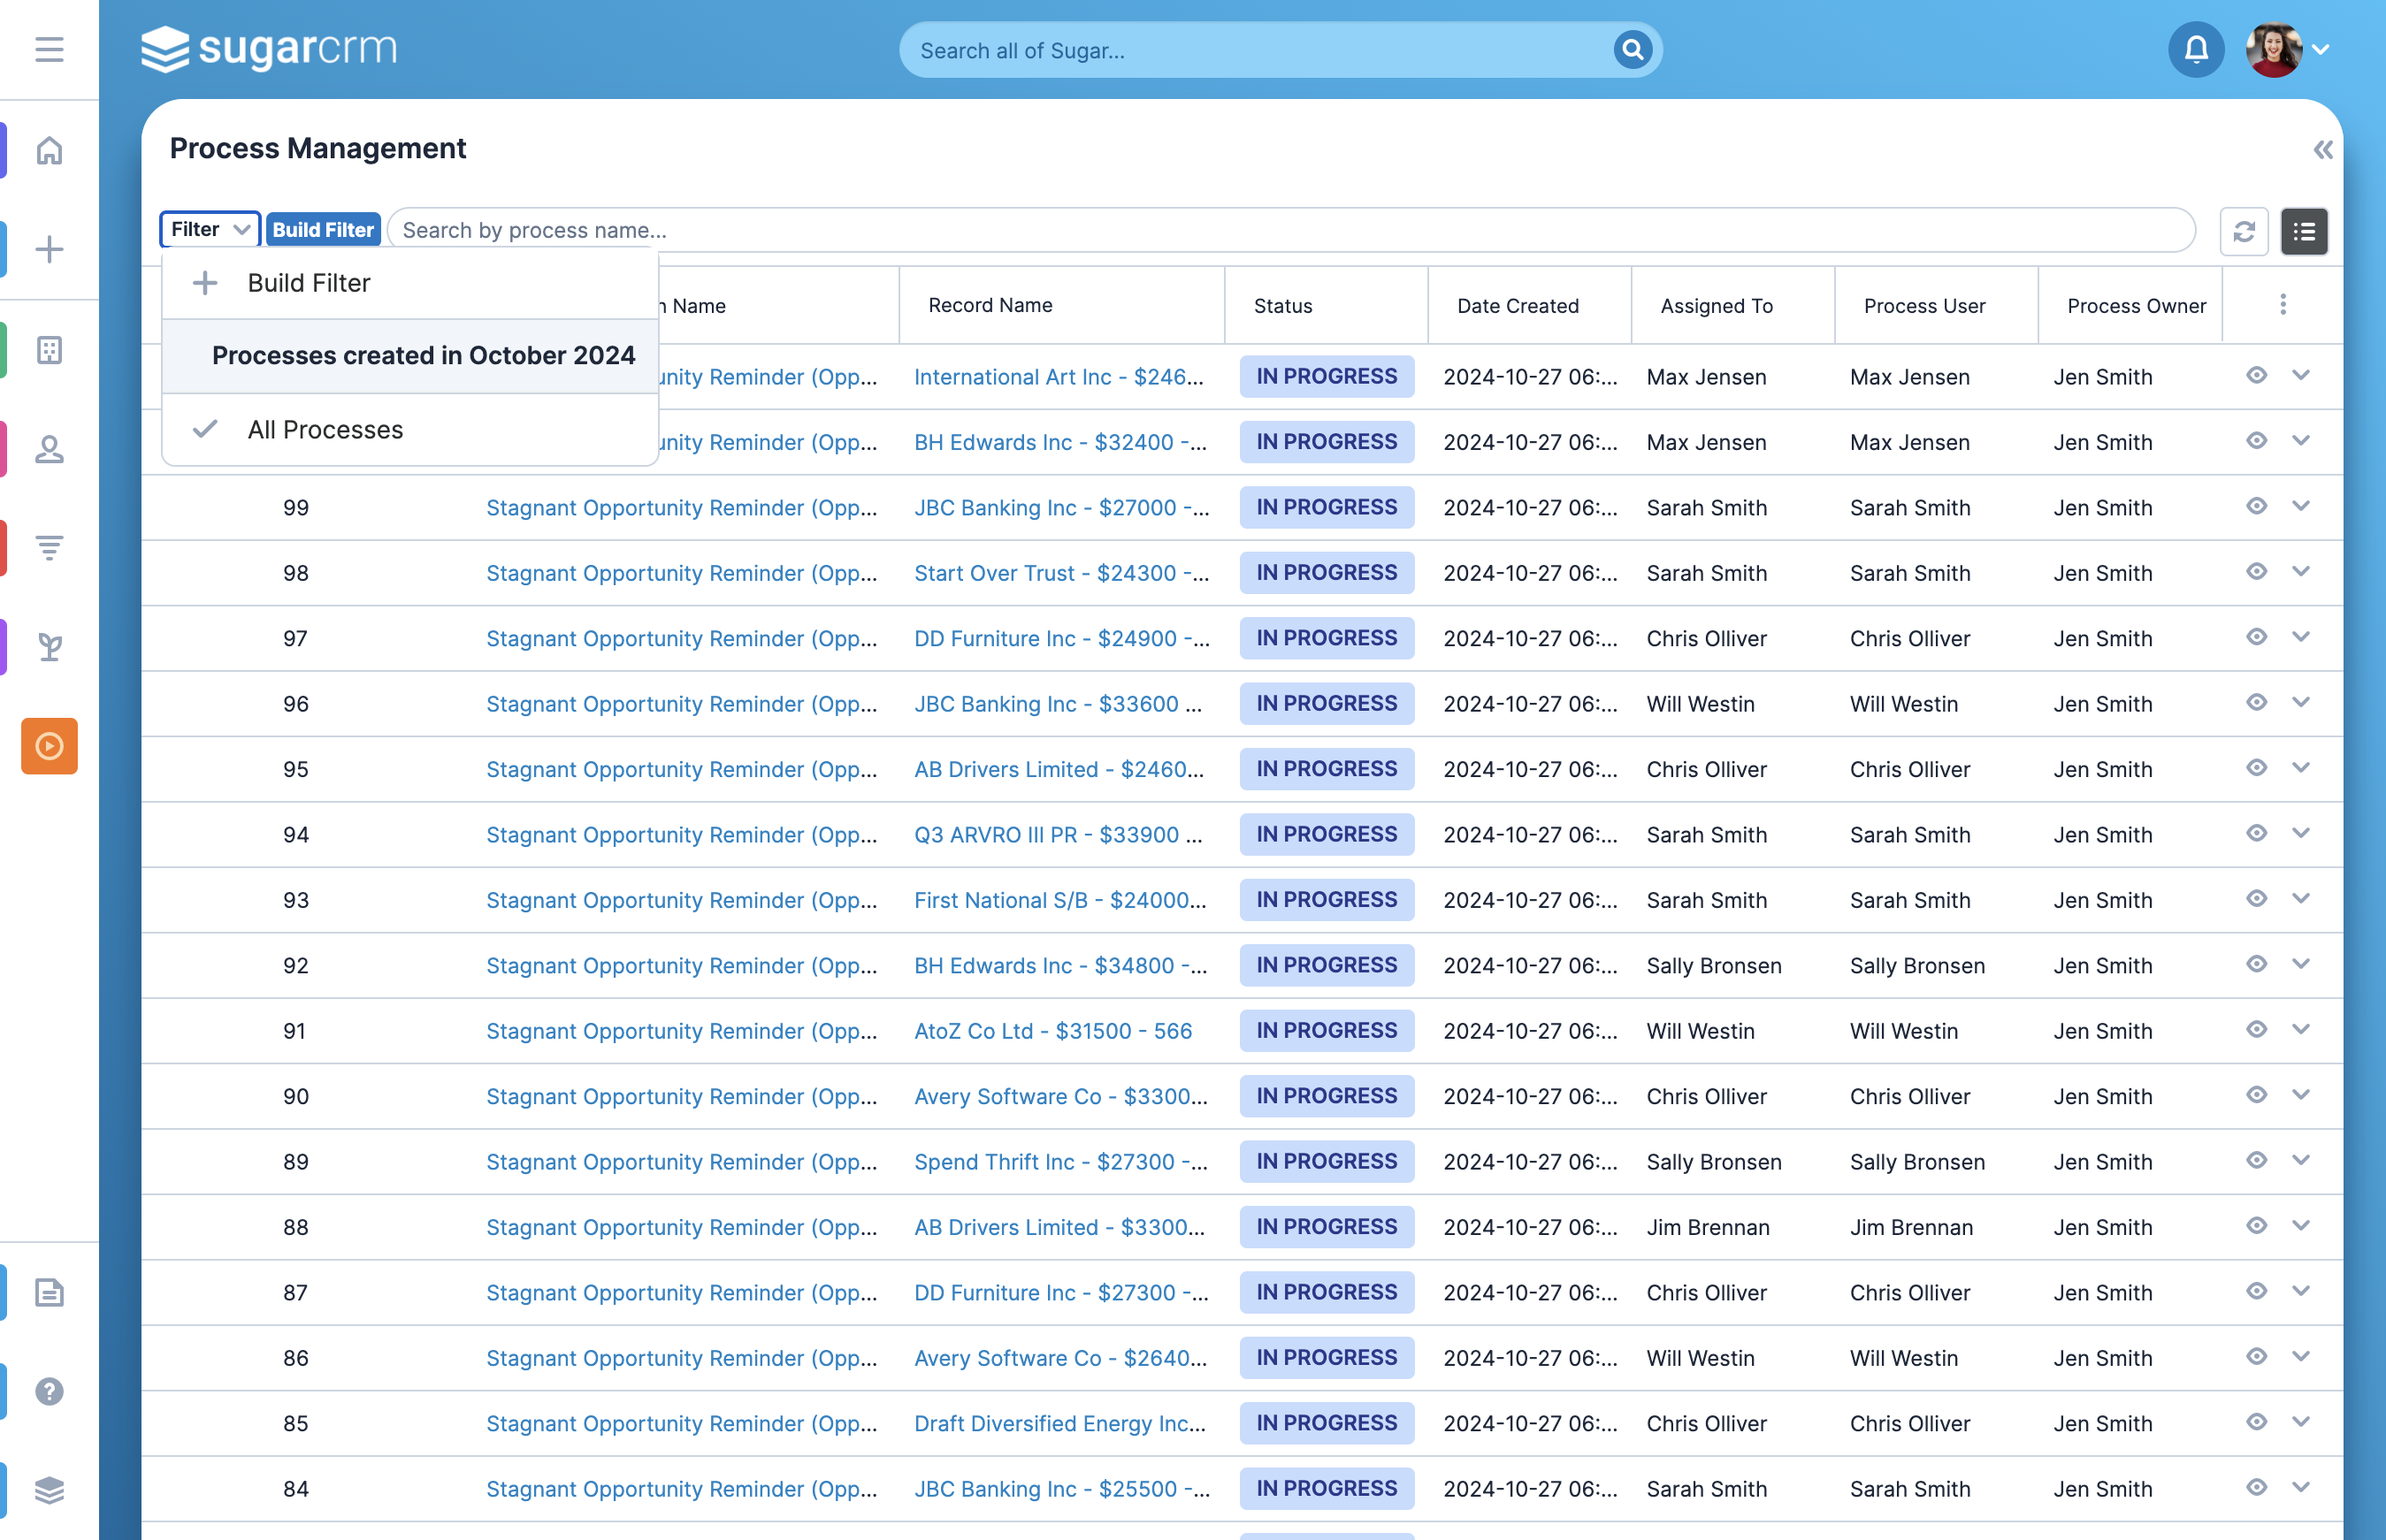Click the plus icon beside Build Filter

(x=205, y=283)
